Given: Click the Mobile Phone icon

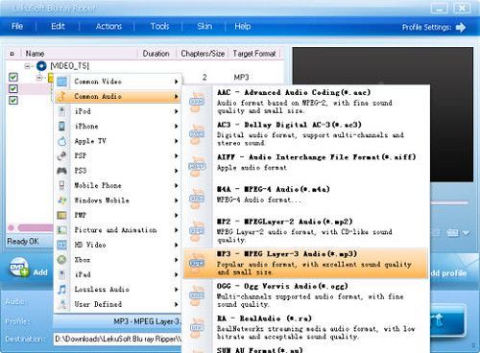Looking at the screenshot, I should (x=62, y=185).
